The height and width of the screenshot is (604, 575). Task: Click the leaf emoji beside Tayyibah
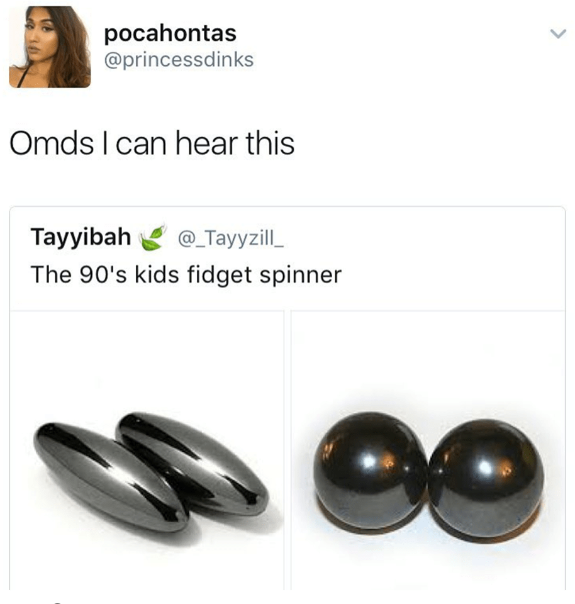click(152, 237)
